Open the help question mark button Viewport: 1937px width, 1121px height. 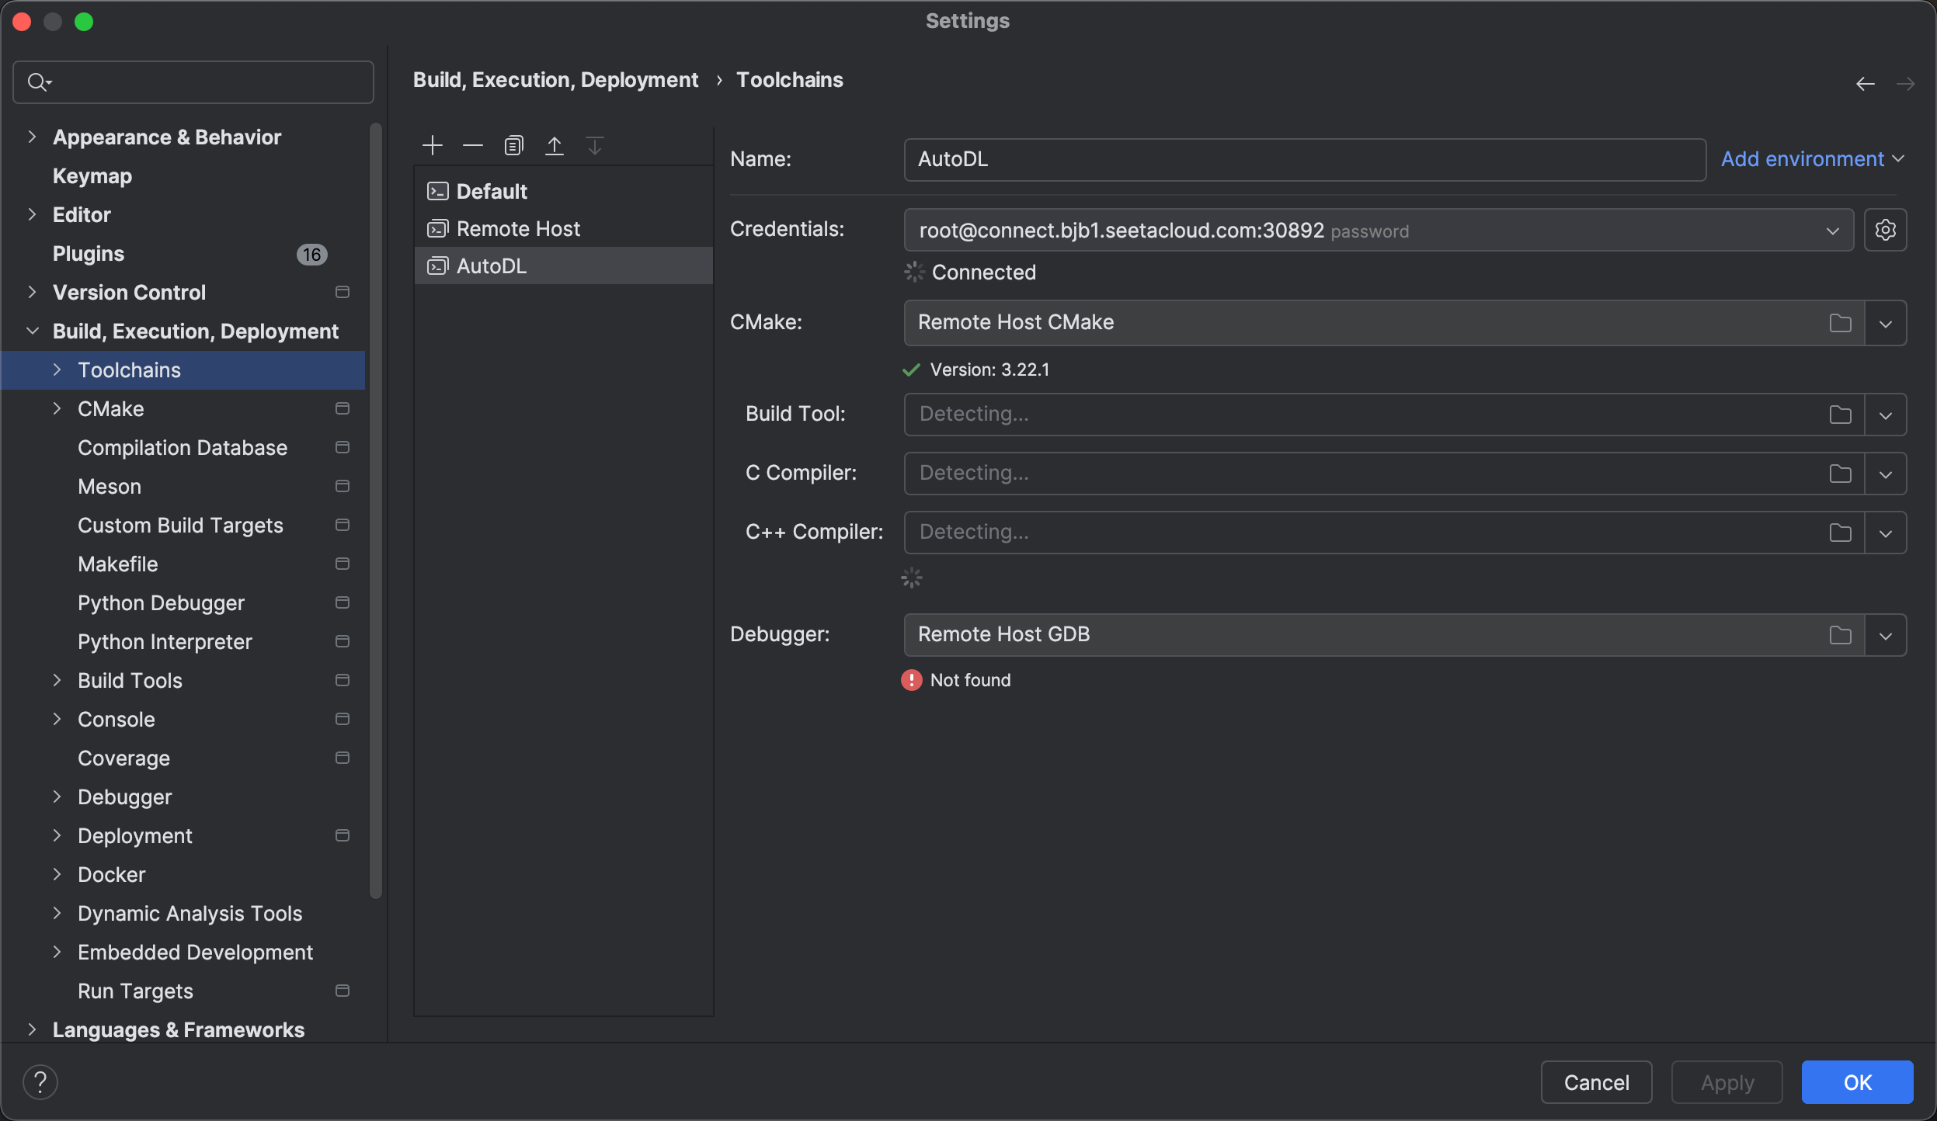(40, 1081)
